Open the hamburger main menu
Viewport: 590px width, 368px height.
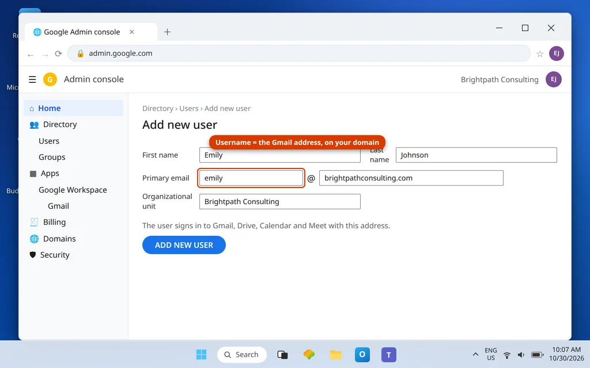(x=32, y=79)
